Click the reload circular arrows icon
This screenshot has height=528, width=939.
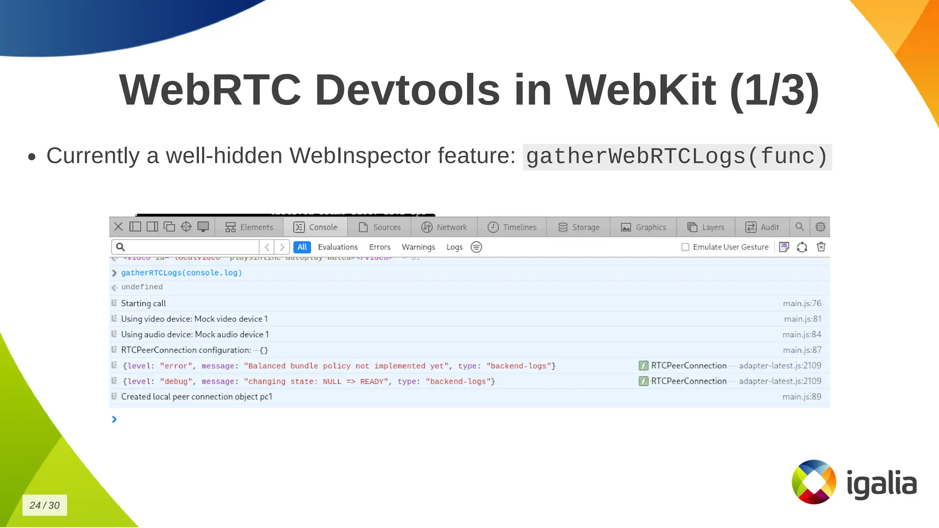tap(802, 247)
